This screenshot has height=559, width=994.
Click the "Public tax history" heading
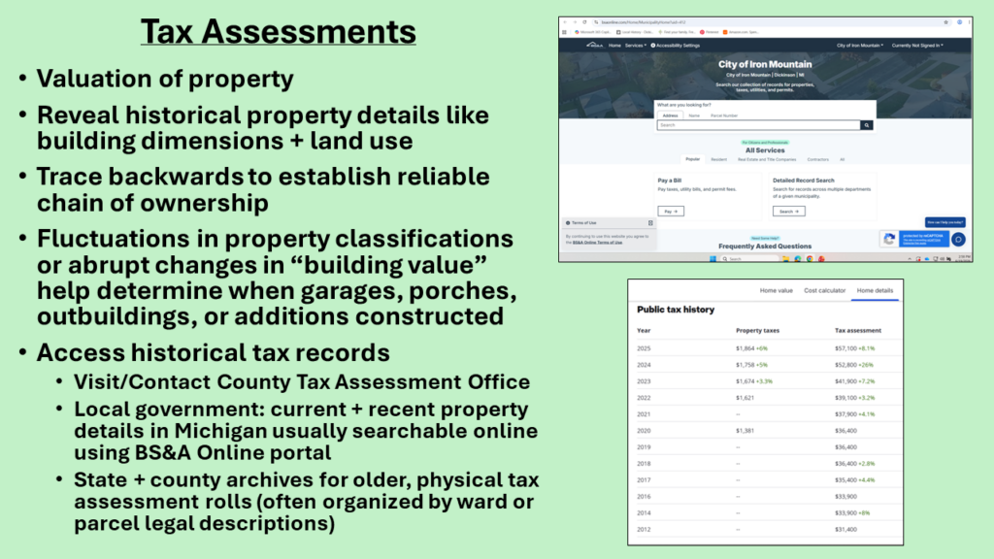tap(676, 310)
